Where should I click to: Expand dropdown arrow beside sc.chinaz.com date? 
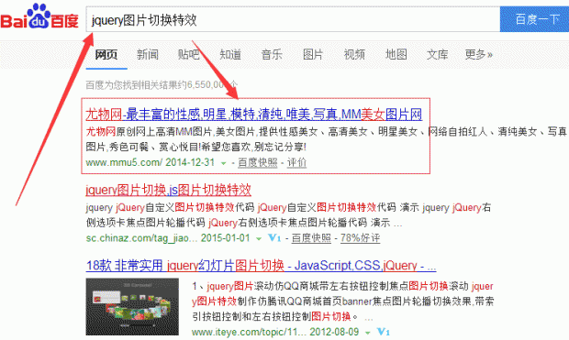coord(259,239)
